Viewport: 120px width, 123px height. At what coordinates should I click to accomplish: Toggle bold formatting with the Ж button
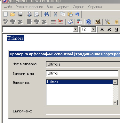[x=102, y=29]
